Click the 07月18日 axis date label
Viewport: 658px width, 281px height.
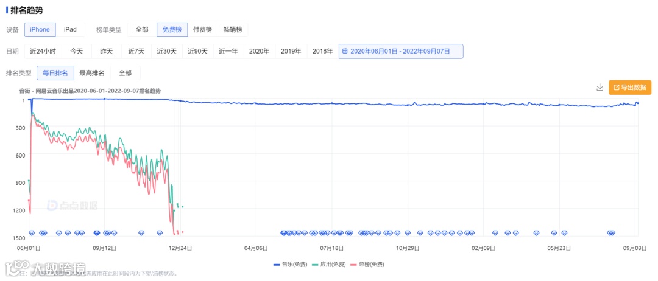tap(332, 248)
